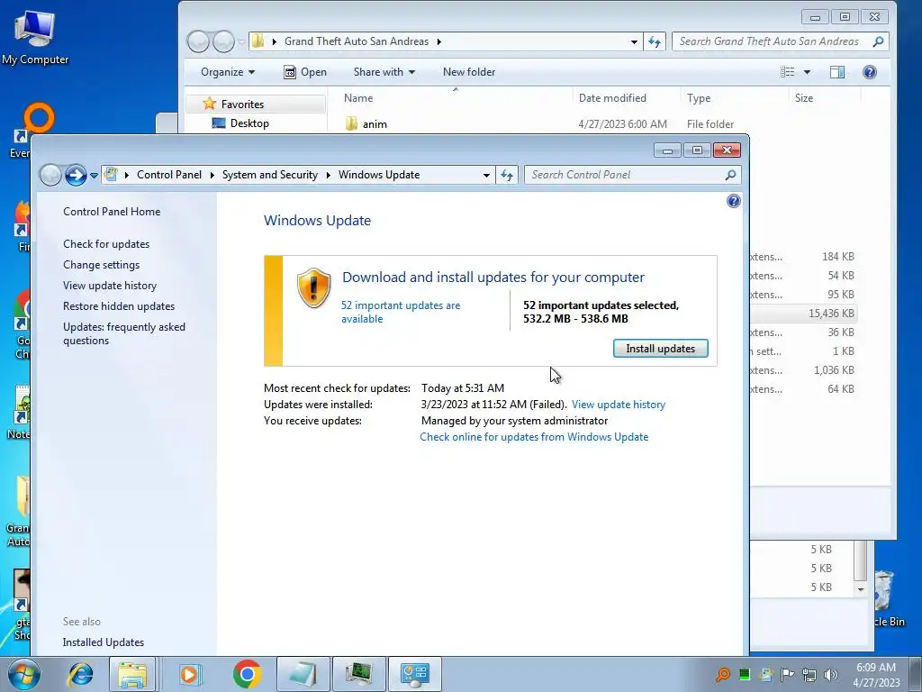This screenshot has height=692, width=922.
Task: Open the 52 important updates are available link
Action: point(401,312)
